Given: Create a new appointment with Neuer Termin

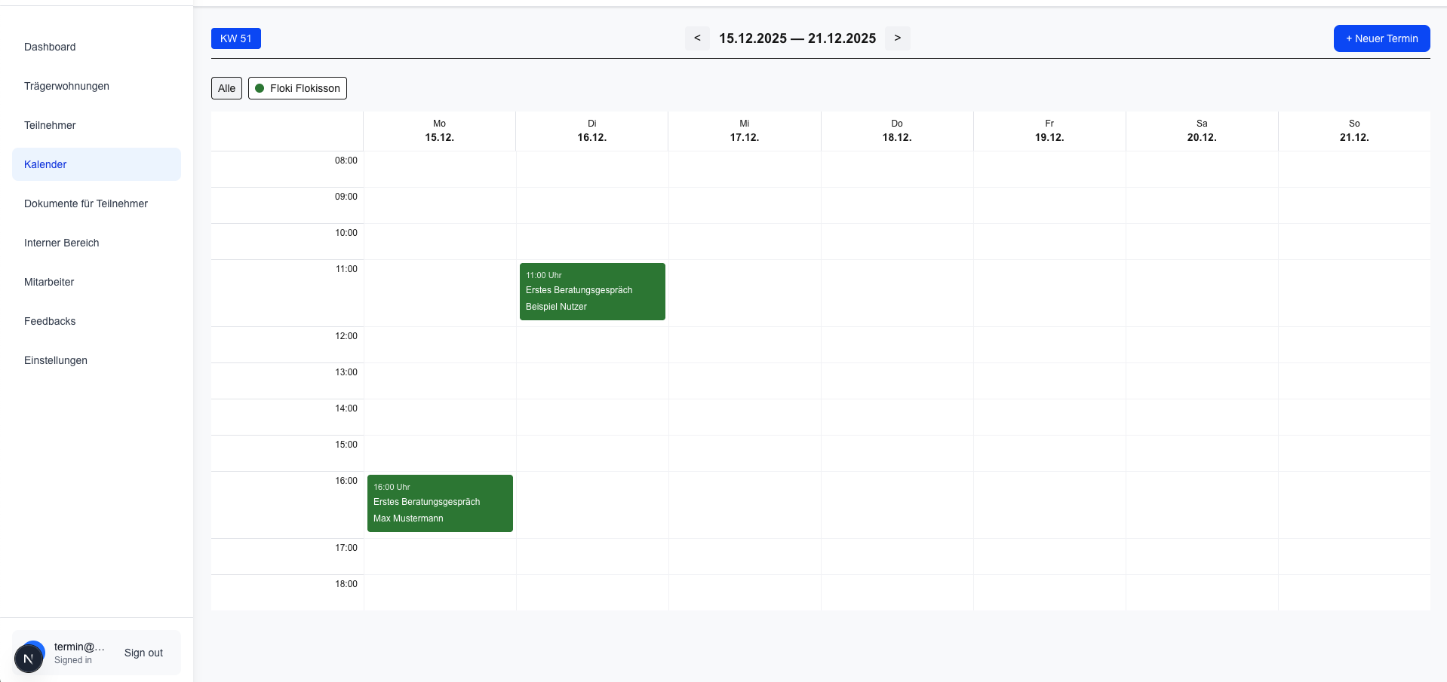Looking at the screenshot, I should pos(1381,38).
